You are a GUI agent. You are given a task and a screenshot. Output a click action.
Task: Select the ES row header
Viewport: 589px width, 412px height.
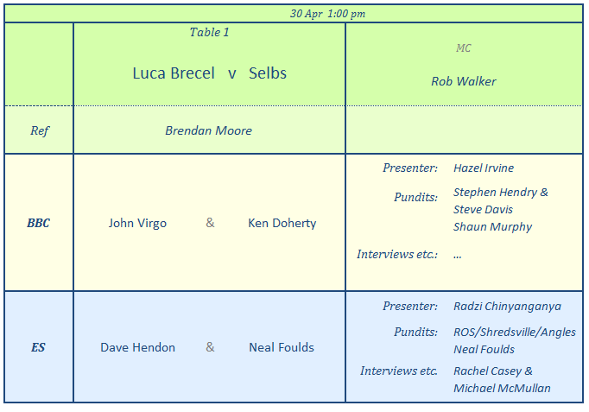pos(39,347)
